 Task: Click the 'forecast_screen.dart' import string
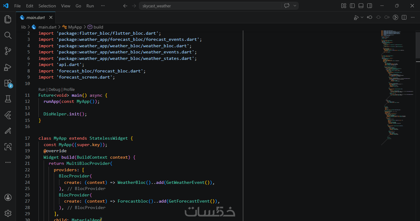tap(84, 77)
